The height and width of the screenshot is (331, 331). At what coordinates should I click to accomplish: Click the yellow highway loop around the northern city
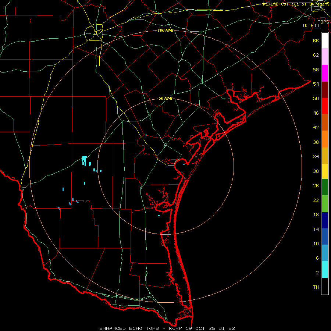click(x=94, y=32)
